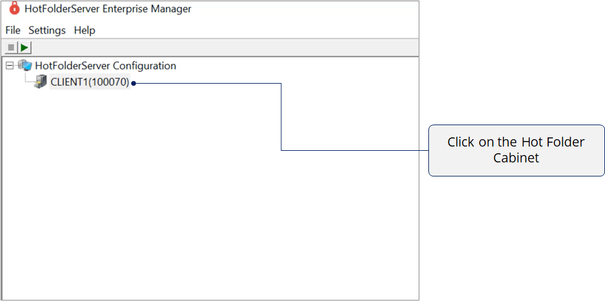Open the Settings menu
This screenshot has width=605, height=301.
point(47,30)
